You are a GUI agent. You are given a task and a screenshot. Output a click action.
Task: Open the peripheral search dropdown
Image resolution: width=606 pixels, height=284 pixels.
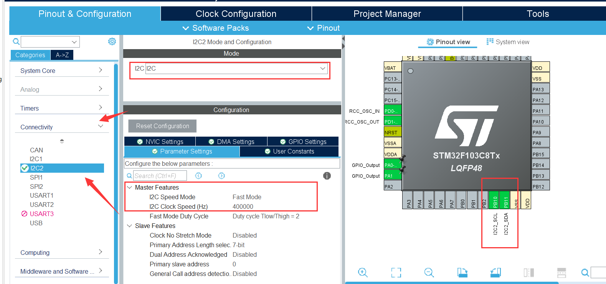[x=74, y=42]
